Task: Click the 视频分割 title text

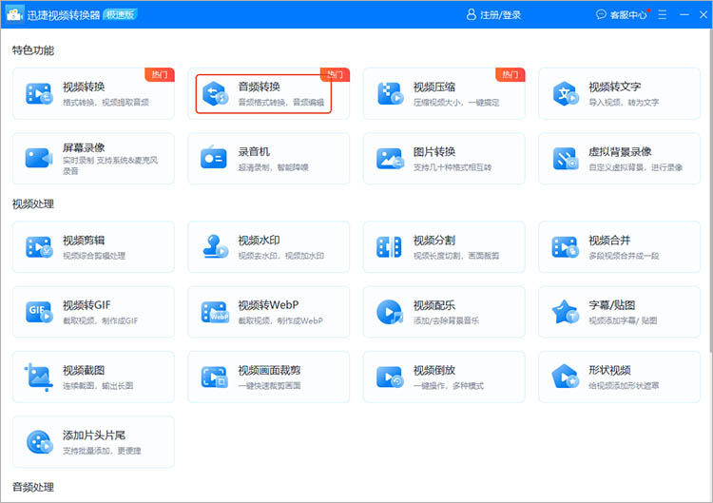Action: click(434, 241)
